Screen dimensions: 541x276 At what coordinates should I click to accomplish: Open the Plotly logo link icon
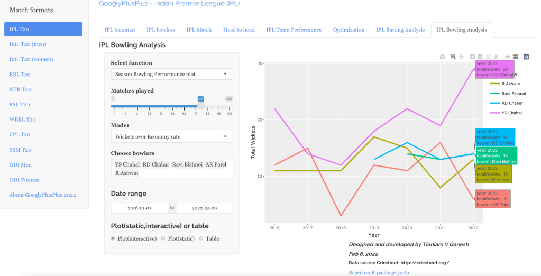526,57
